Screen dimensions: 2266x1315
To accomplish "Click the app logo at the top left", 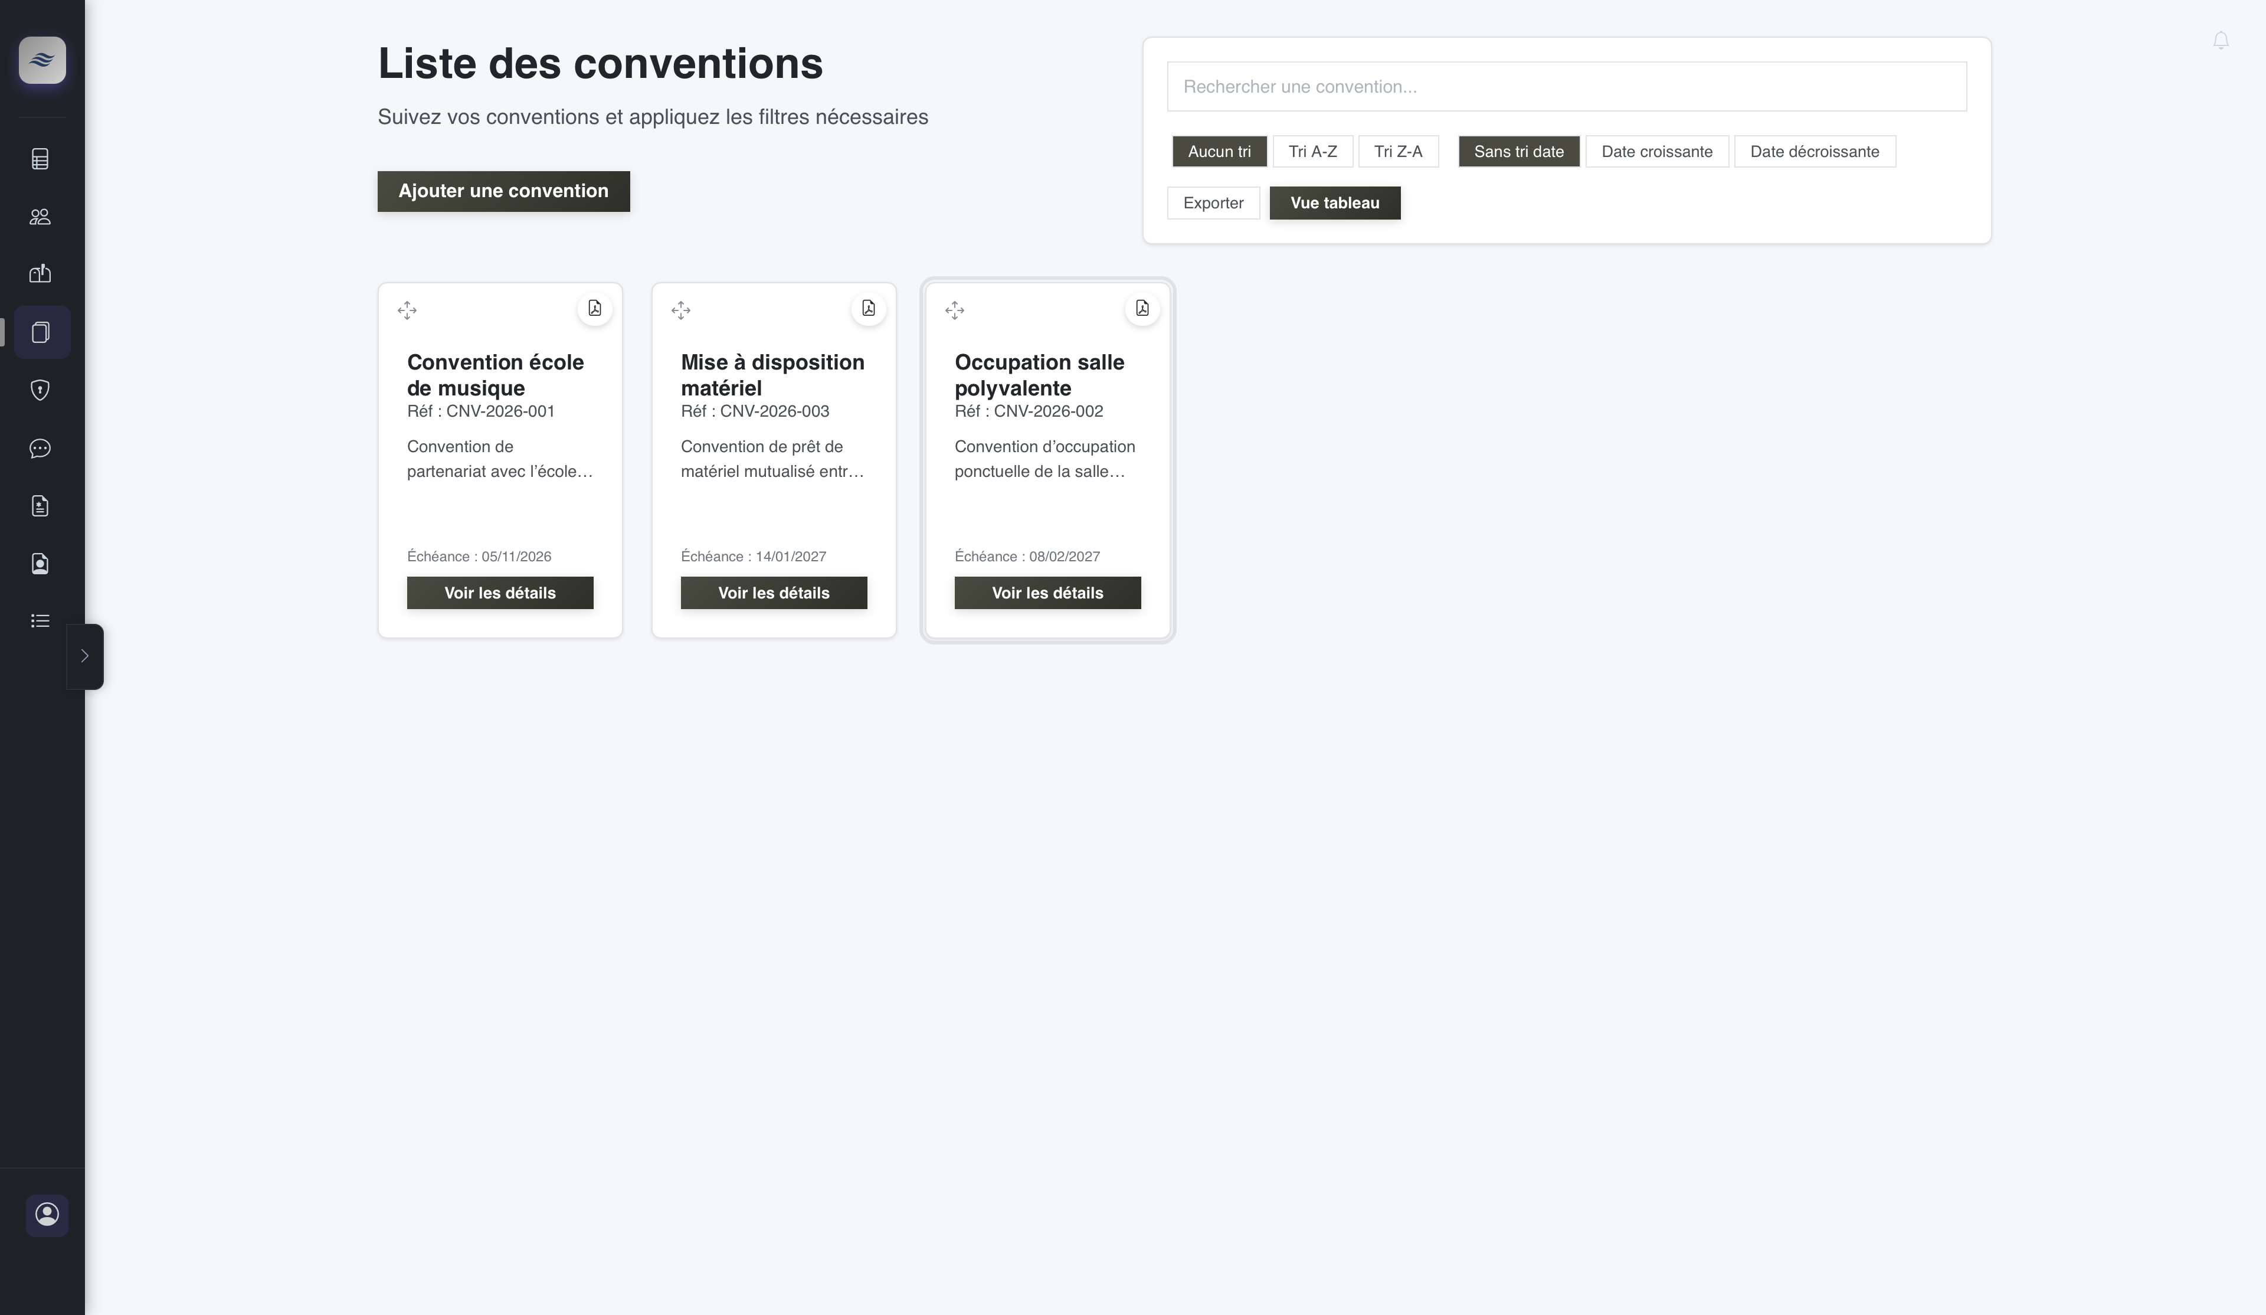I will point(42,60).
